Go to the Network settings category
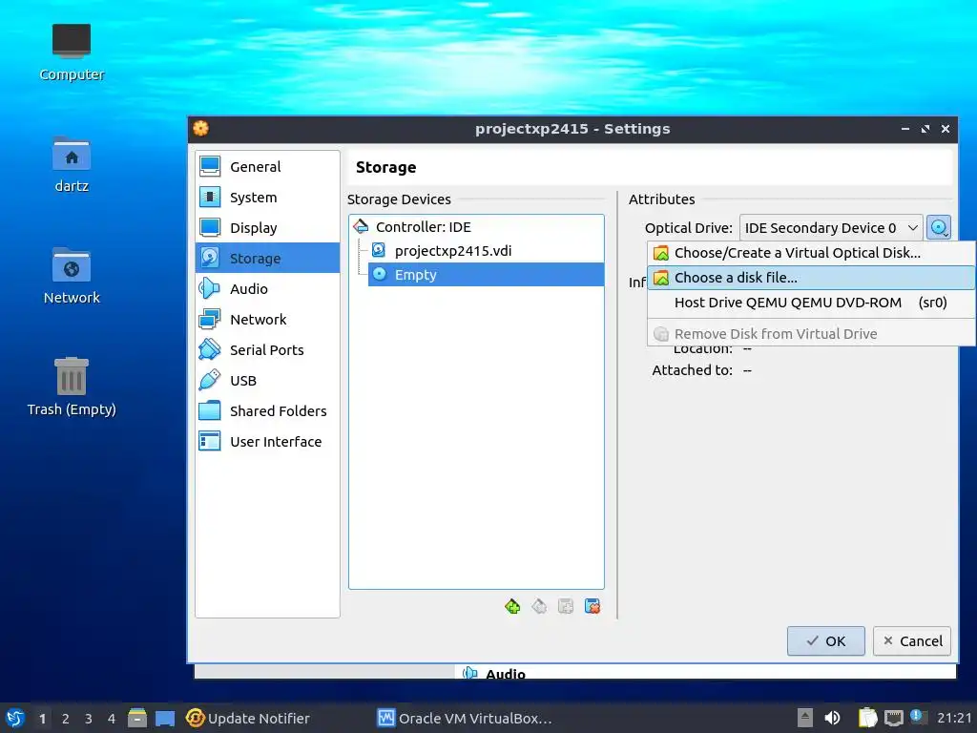Image resolution: width=977 pixels, height=733 pixels. coord(267,319)
